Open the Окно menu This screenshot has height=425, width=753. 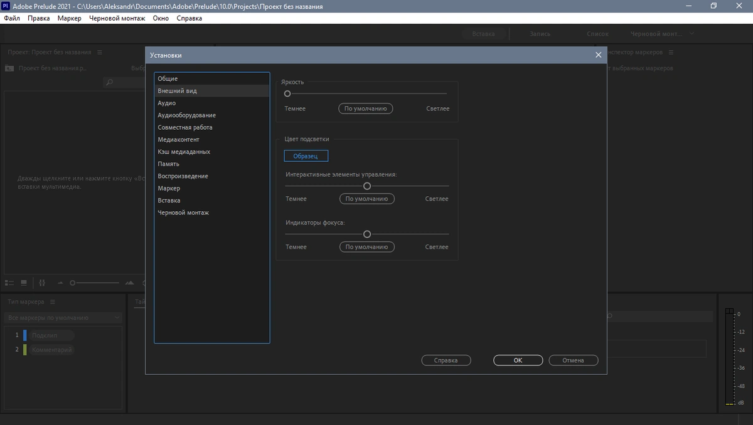[x=161, y=18]
